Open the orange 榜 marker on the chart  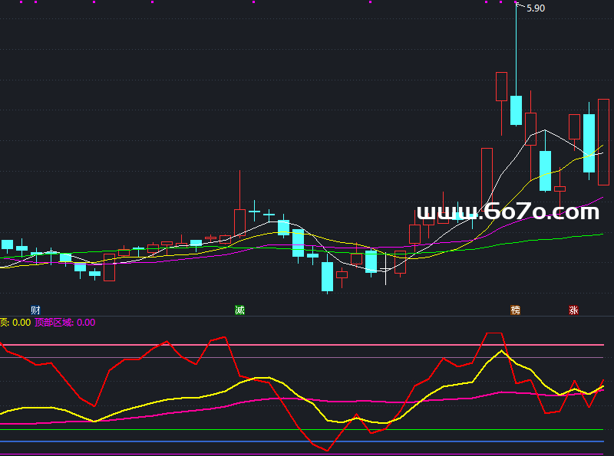point(515,310)
